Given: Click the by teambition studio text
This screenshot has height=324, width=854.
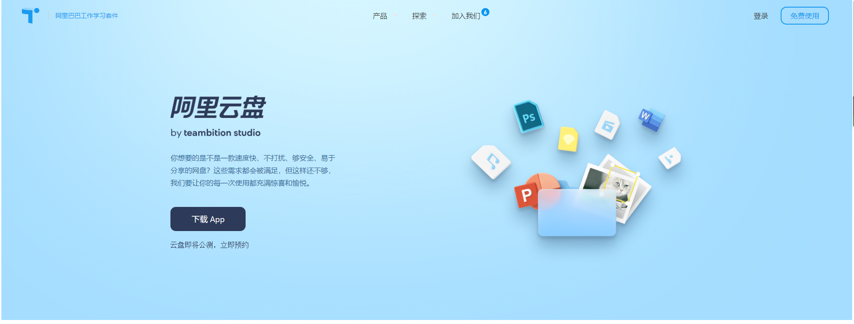Looking at the screenshot, I should coord(215,133).
